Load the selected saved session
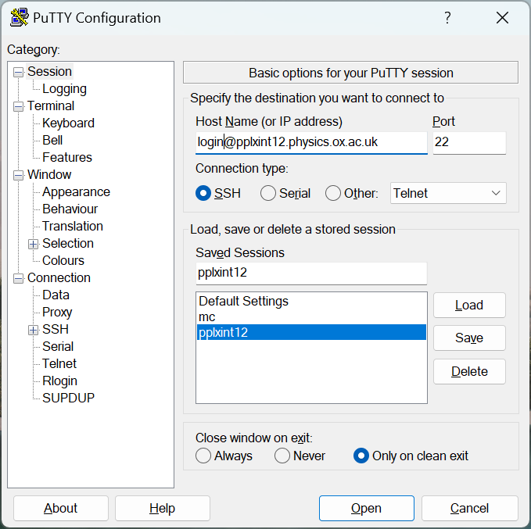Image resolution: width=531 pixels, height=529 pixels. 469,306
